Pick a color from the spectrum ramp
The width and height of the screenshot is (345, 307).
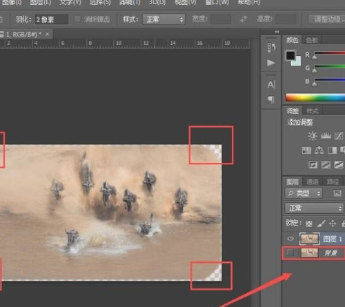tap(315, 97)
